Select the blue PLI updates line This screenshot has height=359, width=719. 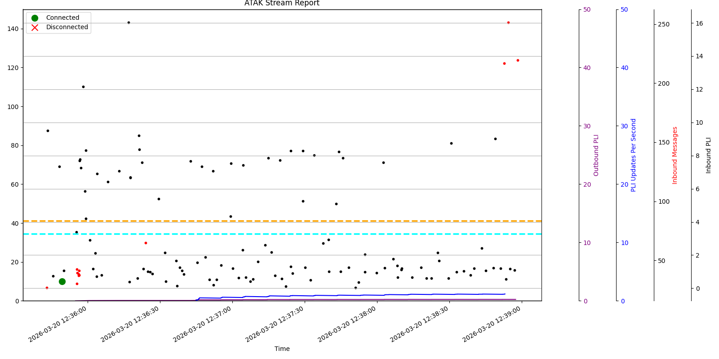(359, 295)
